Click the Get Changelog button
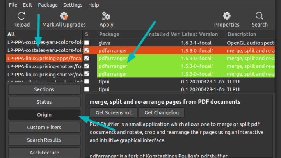281x158 pixels. tap(162, 113)
